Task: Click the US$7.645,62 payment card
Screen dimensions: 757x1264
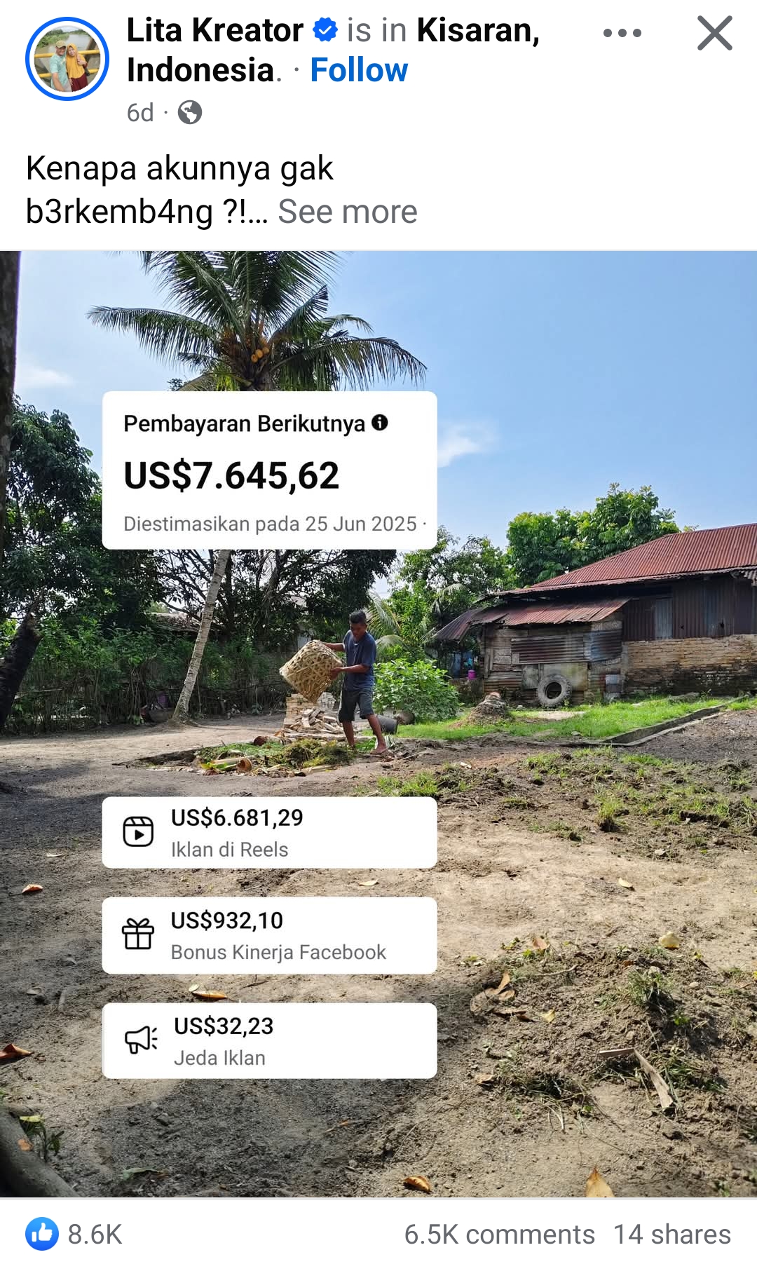Action: point(269,470)
